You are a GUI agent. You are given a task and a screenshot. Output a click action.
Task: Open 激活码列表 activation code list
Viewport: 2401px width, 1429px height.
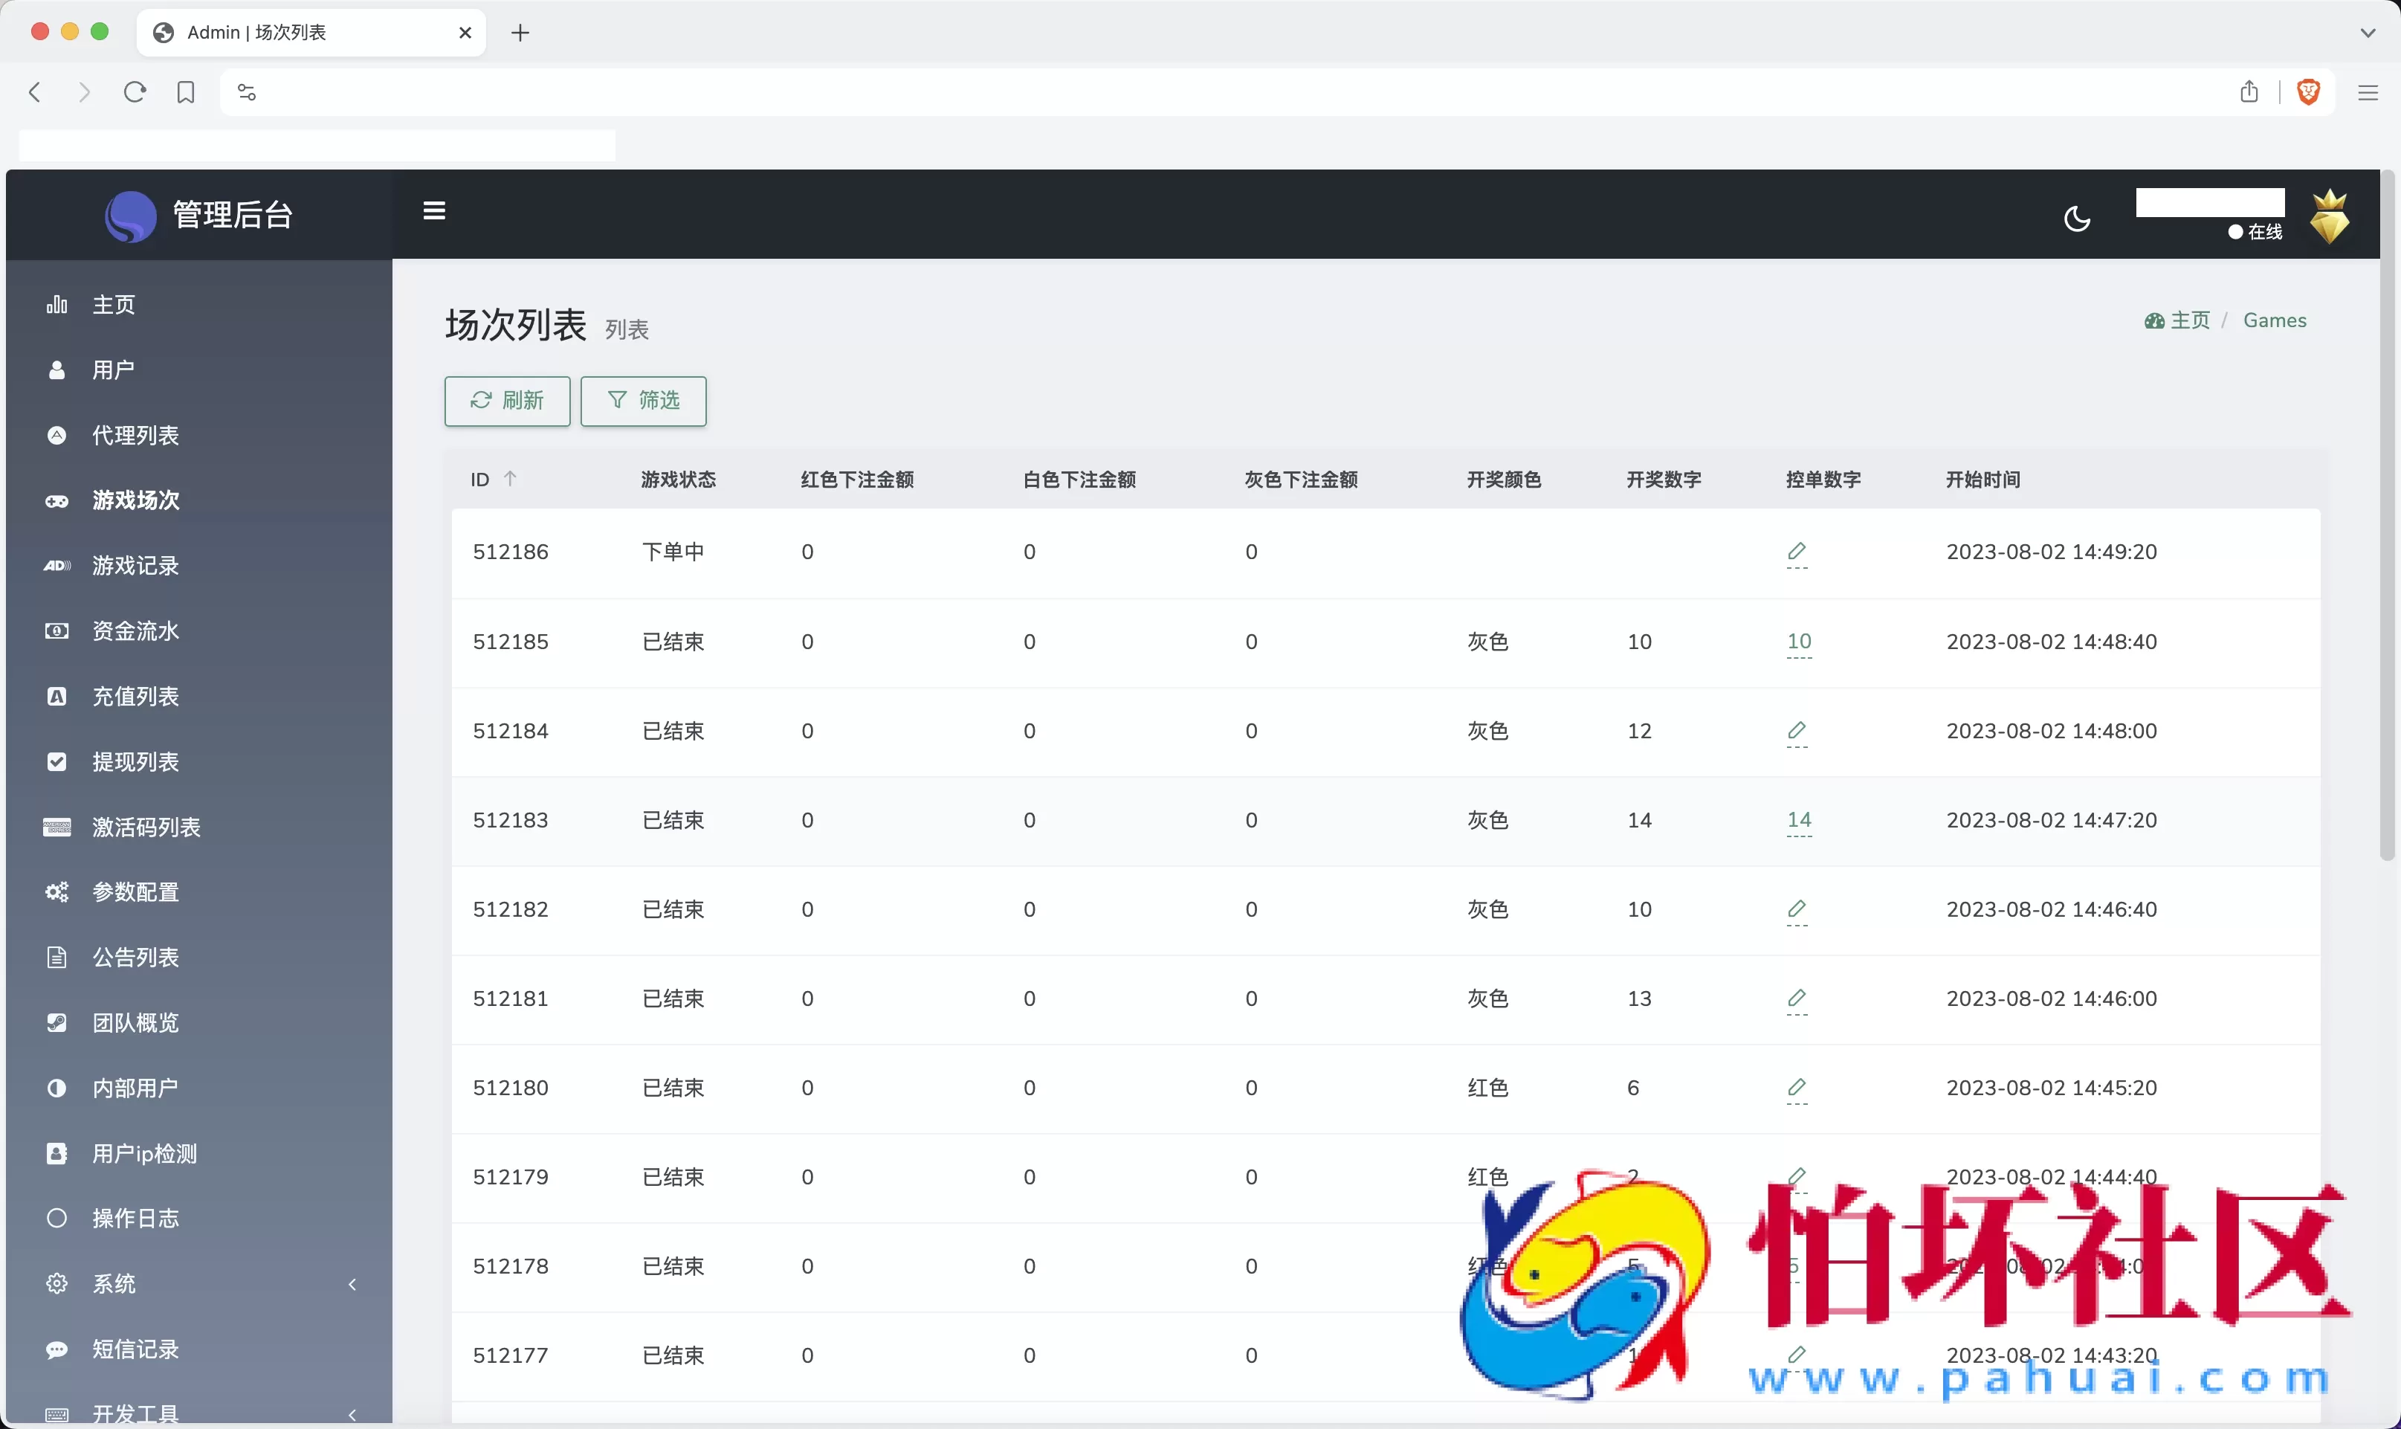147,828
